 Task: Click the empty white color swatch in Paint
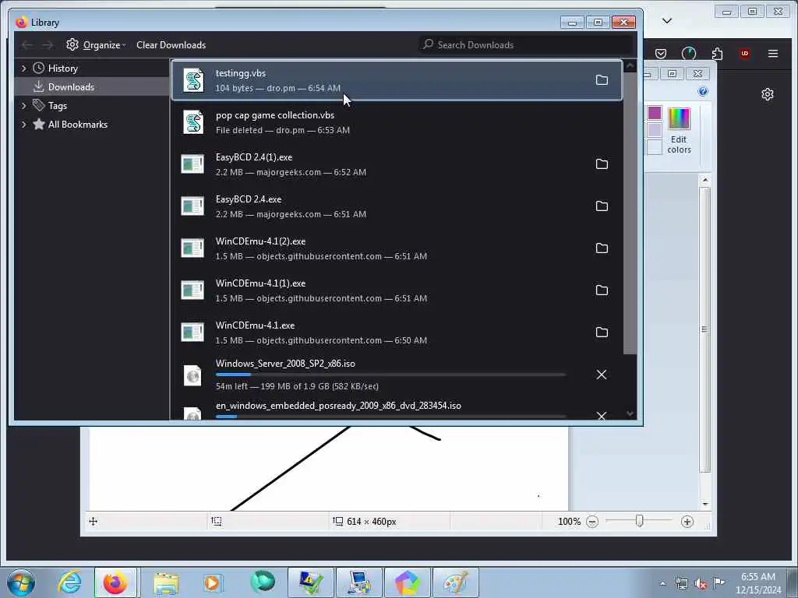click(x=655, y=147)
